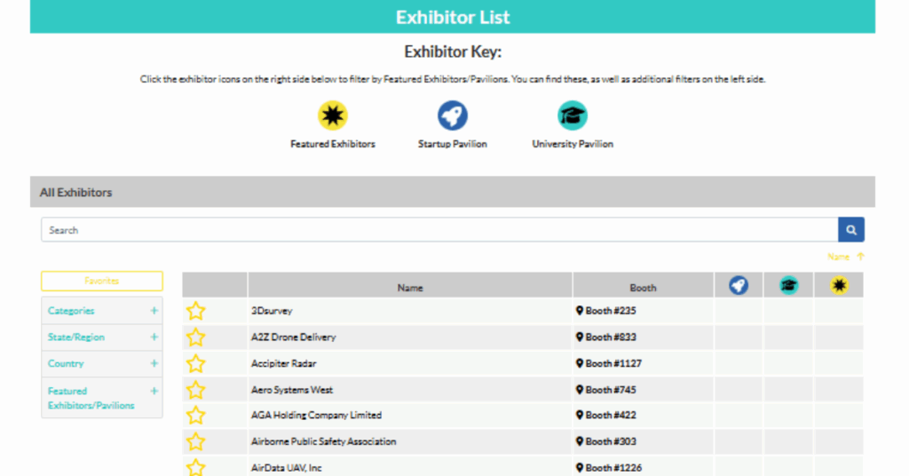Open map pin for Booth #422

click(579, 415)
